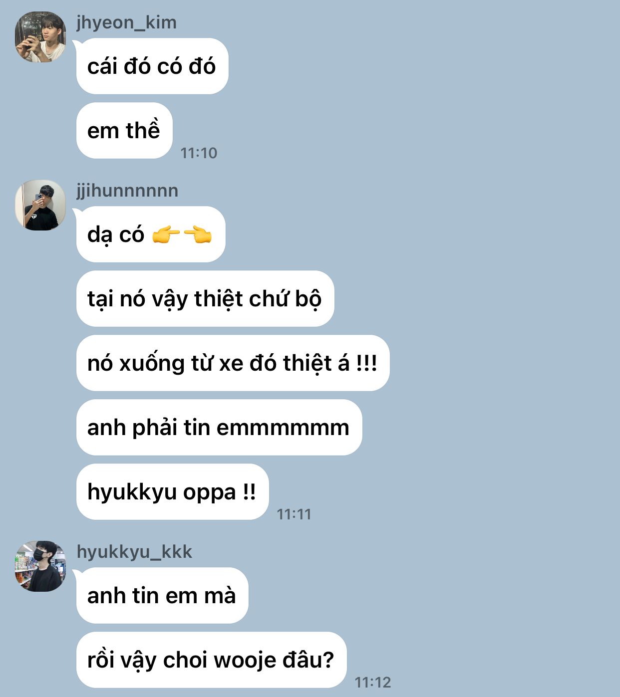
Task: Open jjihunnnnnn's avatar photo
Action: pos(40,205)
